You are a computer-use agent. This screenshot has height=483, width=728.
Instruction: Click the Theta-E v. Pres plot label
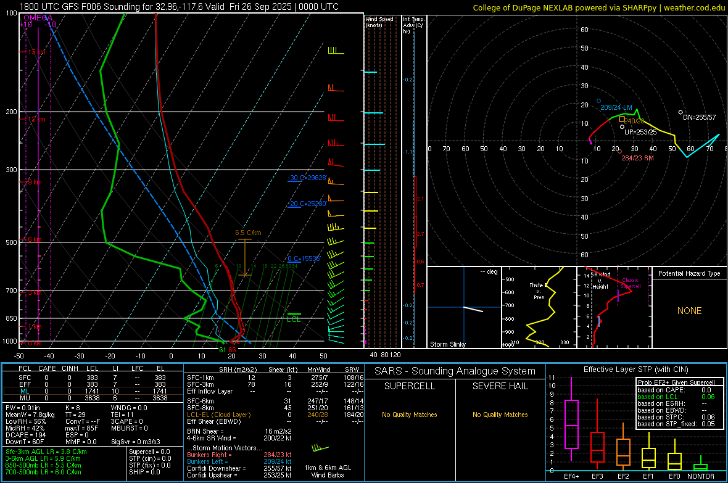[x=538, y=291]
